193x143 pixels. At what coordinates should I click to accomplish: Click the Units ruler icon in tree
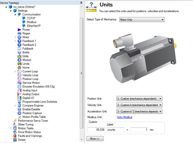[x=19, y=56]
